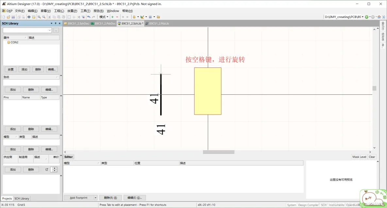Click the drawing utilities pencil icon
The image size is (387, 208).
(x=142, y=17)
